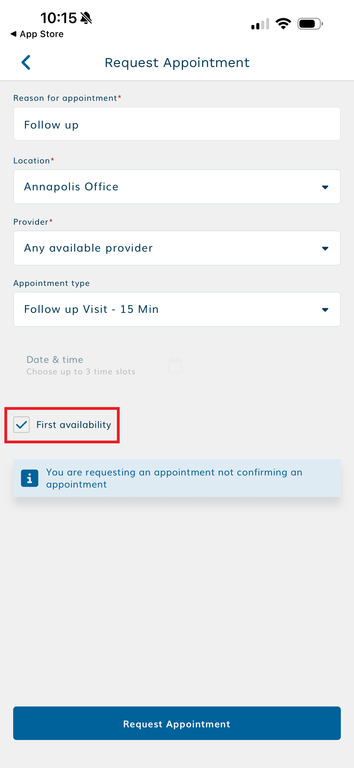Tap the blue info icon in the banner

coord(30,478)
